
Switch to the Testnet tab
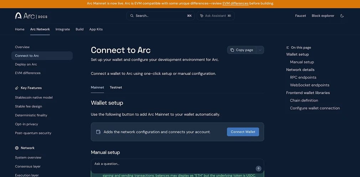pyautogui.click(x=116, y=87)
